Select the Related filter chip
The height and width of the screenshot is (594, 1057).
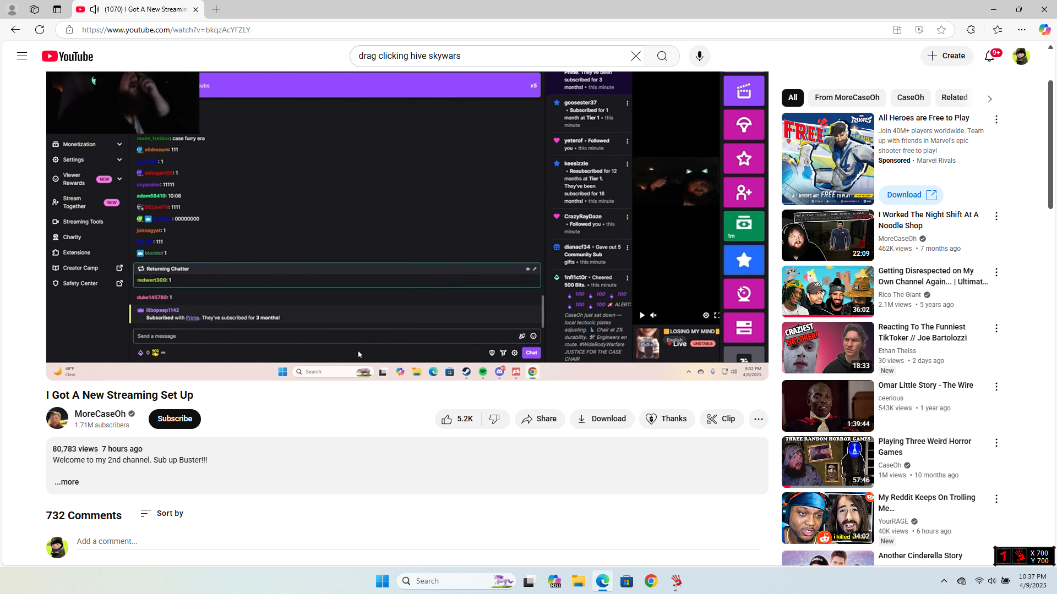(955, 98)
